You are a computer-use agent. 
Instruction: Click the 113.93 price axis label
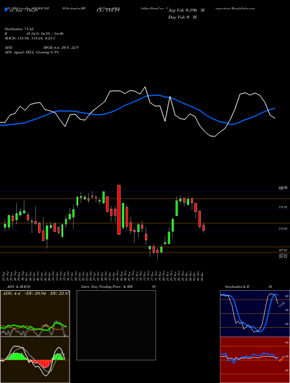[283, 229]
